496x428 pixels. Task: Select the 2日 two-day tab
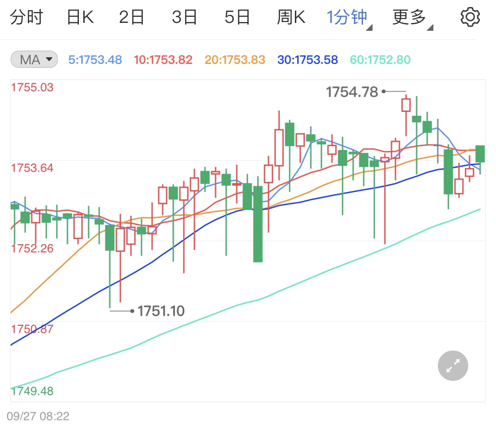pos(131,17)
